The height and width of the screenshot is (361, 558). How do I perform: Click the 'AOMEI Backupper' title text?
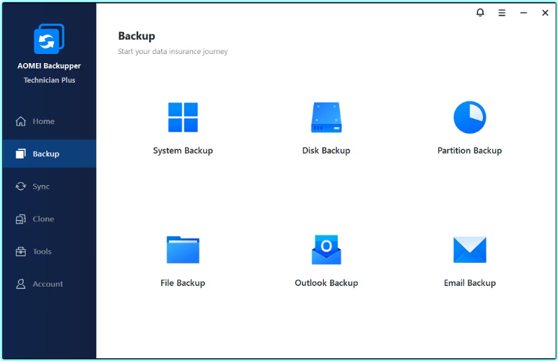[49, 66]
